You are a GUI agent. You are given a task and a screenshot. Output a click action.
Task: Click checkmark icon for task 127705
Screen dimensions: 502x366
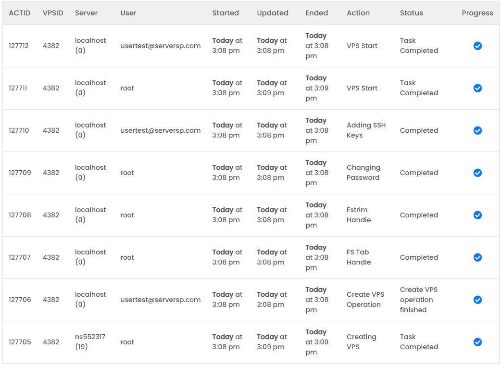477,342
